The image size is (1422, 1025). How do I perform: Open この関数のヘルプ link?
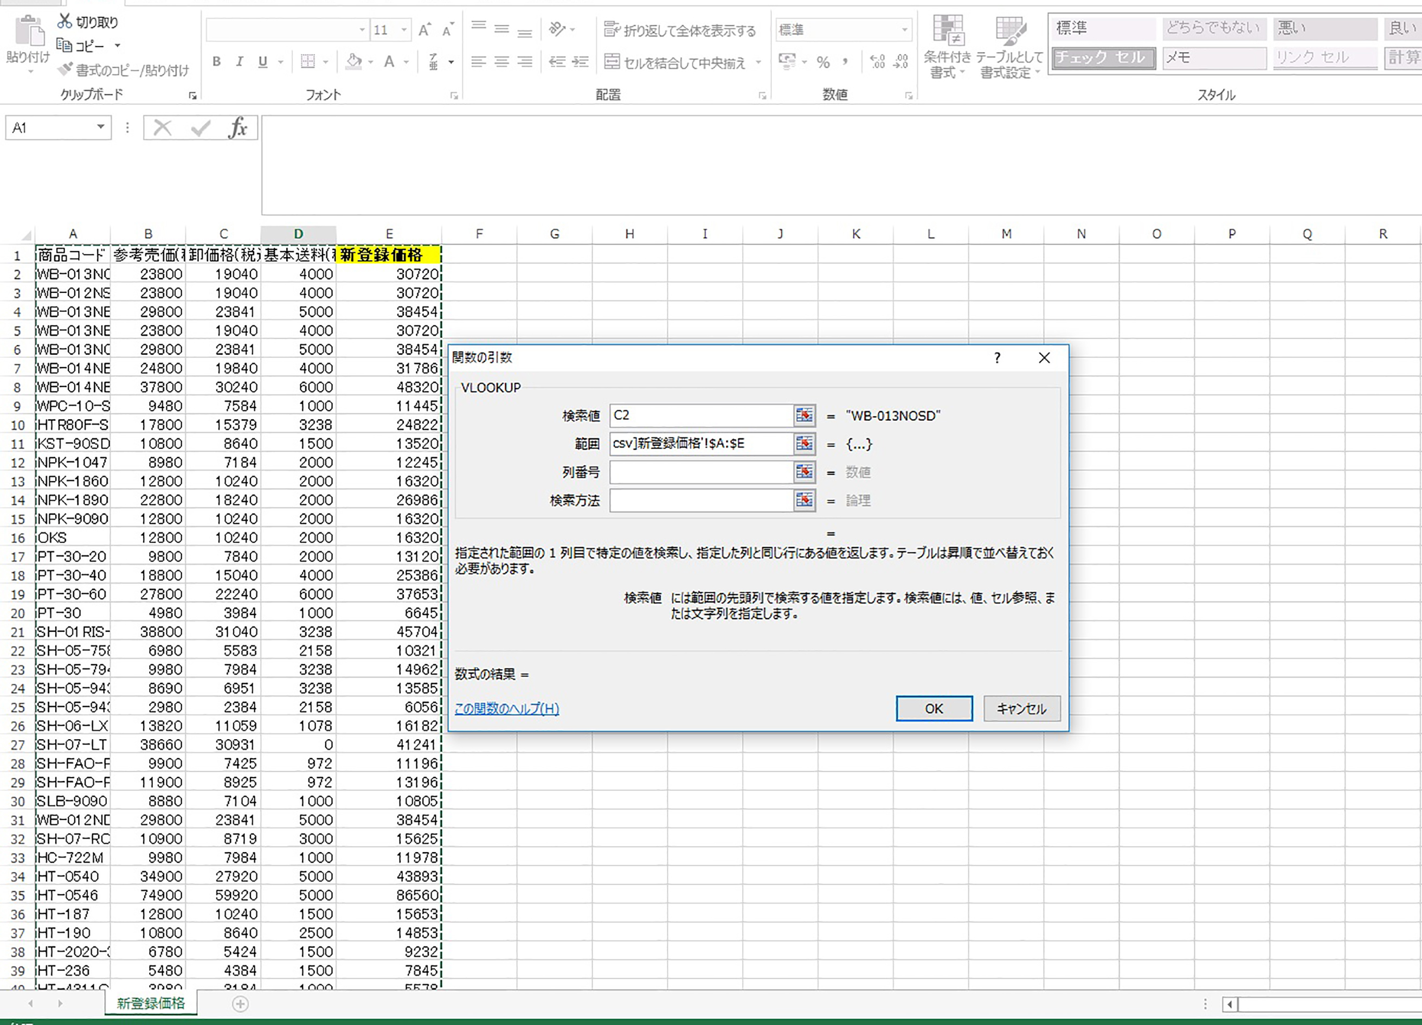click(506, 708)
